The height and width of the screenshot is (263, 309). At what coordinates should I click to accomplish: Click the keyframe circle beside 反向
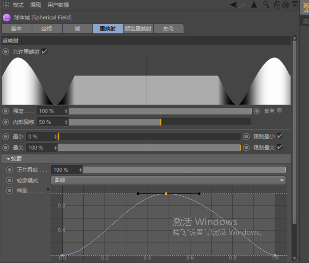click(x=257, y=111)
